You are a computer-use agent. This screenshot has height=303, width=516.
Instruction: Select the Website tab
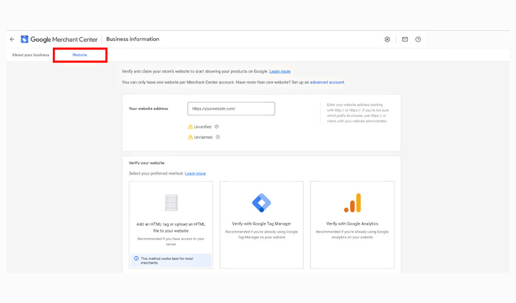pyautogui.click(x=80, y=55)
